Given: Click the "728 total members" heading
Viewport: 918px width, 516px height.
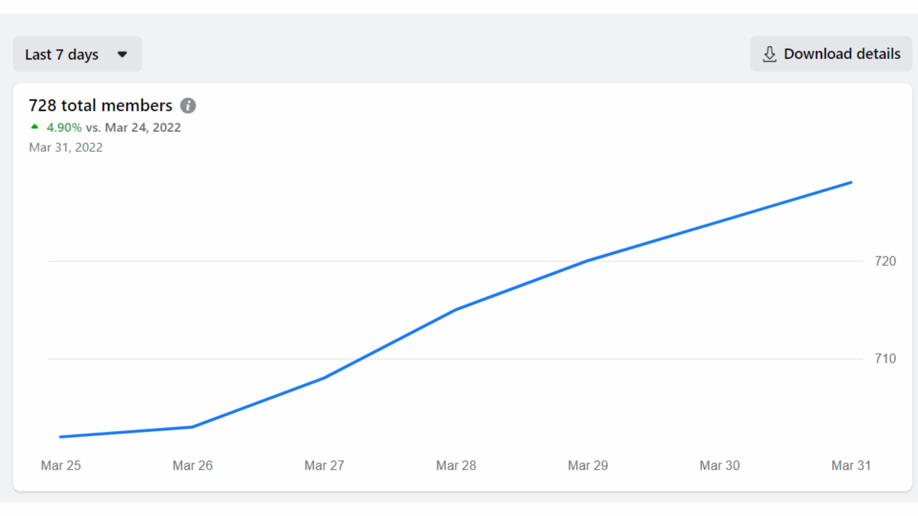Looking at the screenshot, I should [x=100, y=106].
